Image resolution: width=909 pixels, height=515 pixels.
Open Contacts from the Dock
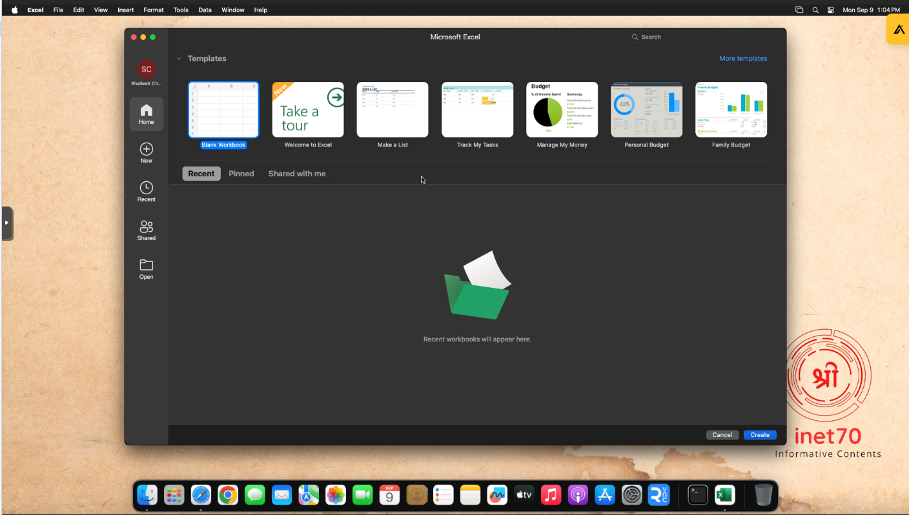click(417, 495)
